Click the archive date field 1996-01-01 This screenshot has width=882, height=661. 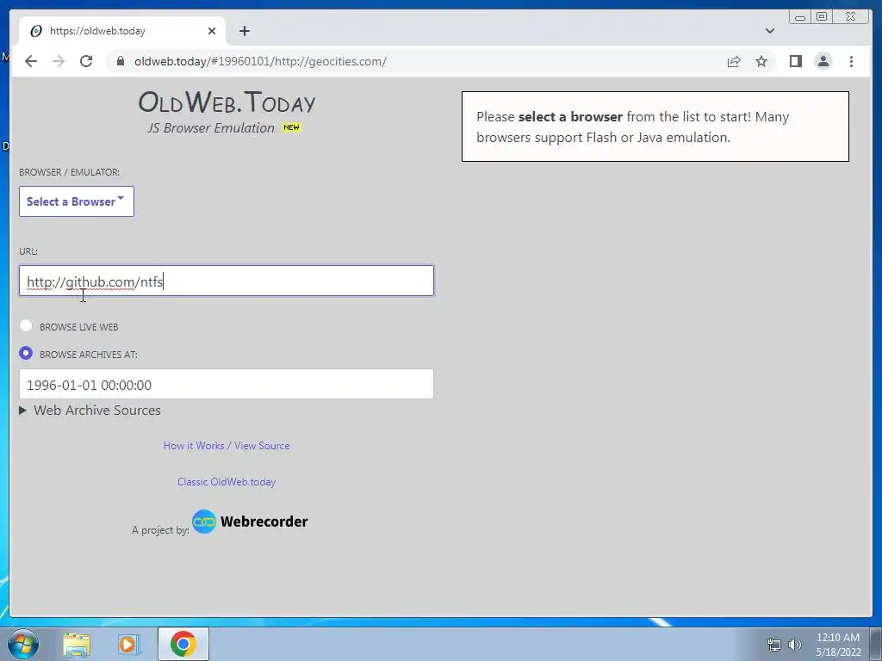pos(227,385)
